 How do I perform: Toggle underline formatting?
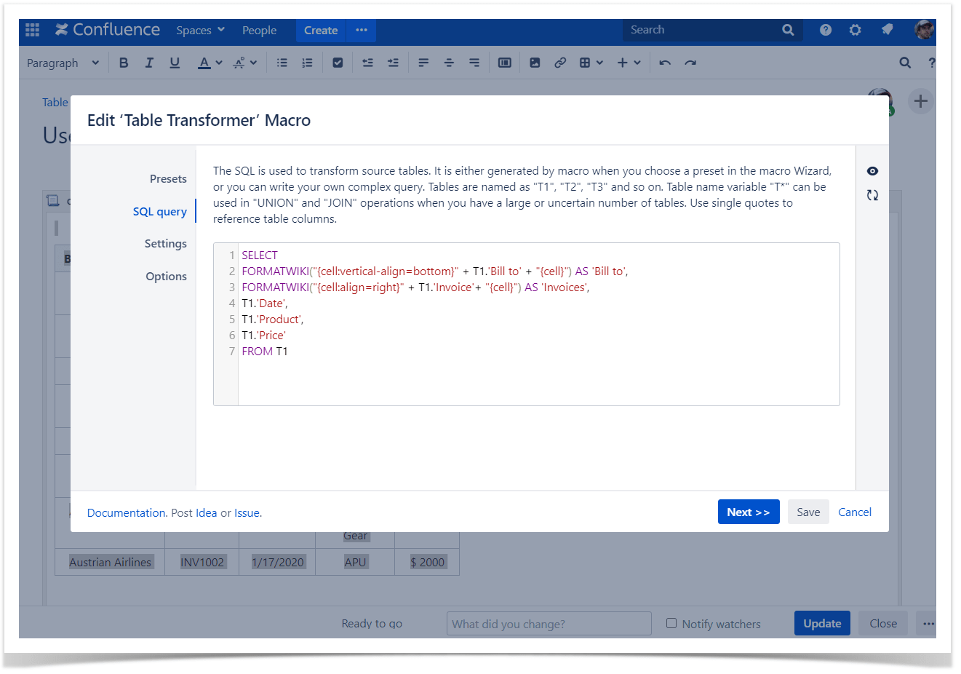tap(175, 63)
